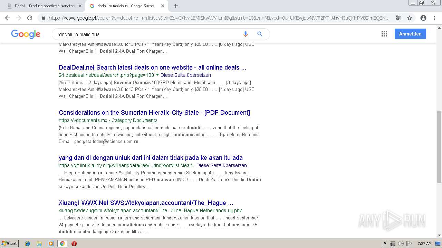
Task: Go forward to the next page
Action: pos(19,18)
